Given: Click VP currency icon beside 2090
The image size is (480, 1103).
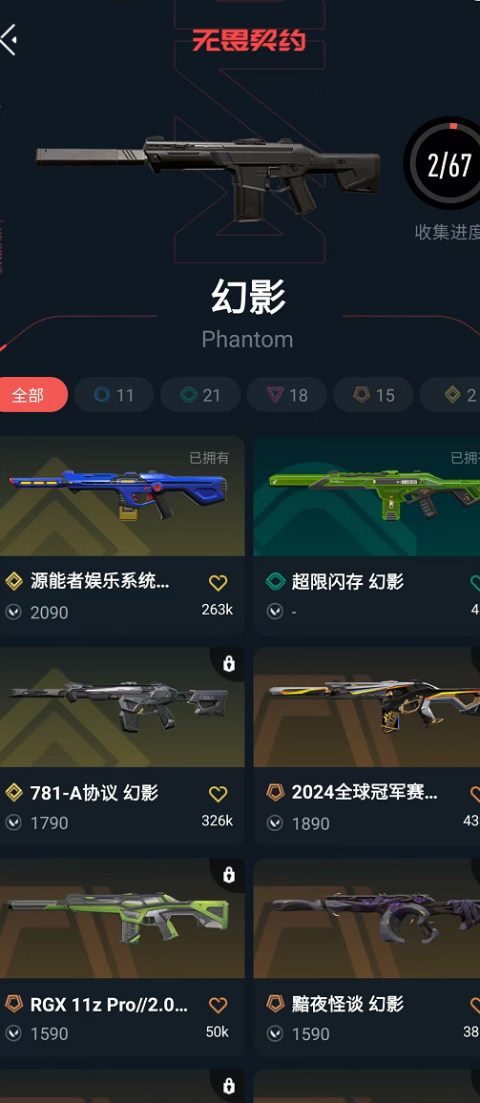Looking at the screenshot, I should pyautogui.click(x=13, y=612).
